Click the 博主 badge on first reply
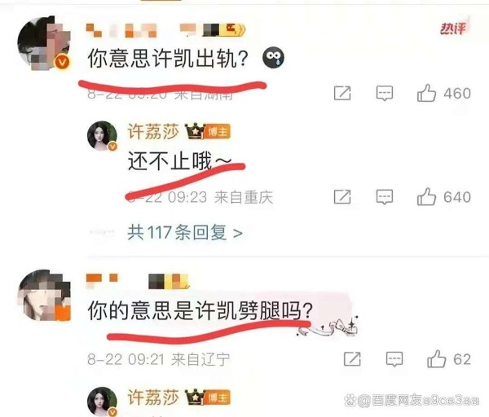489x417 pixels. [218, 132]
